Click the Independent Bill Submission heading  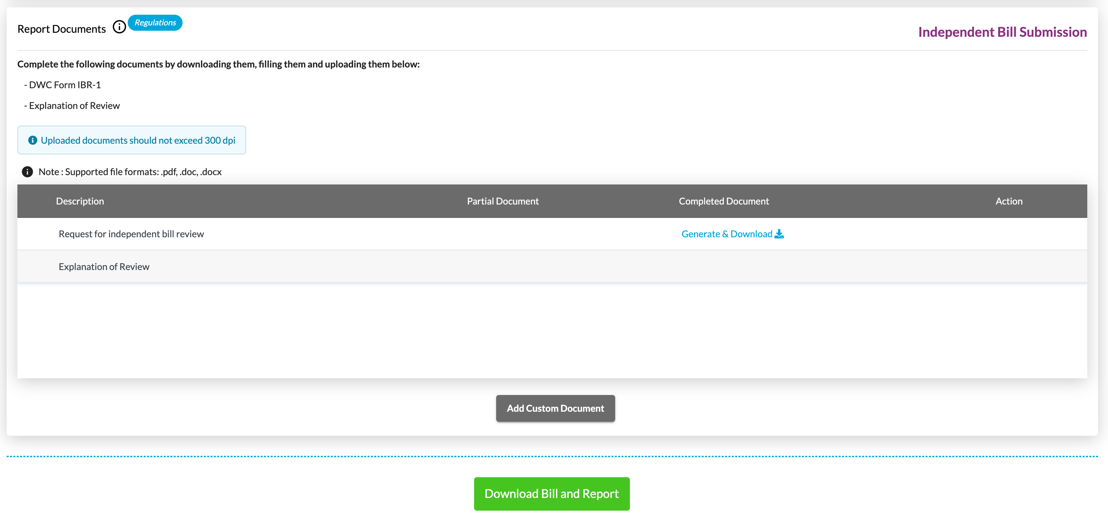[1002, 32]
